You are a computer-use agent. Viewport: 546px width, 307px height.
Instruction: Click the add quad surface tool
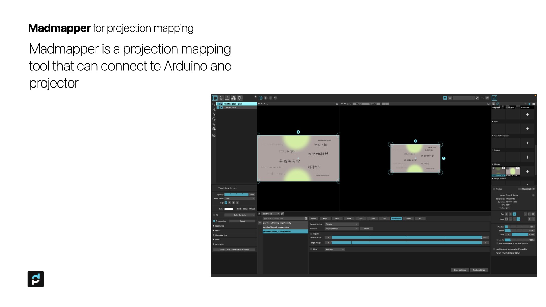point(214,104)
